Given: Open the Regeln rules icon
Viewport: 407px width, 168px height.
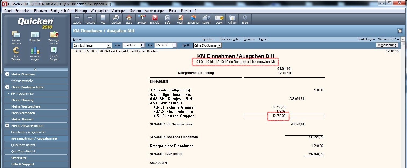Looking at the screenshot, I should pyautogui.click(x=181, y=19).
